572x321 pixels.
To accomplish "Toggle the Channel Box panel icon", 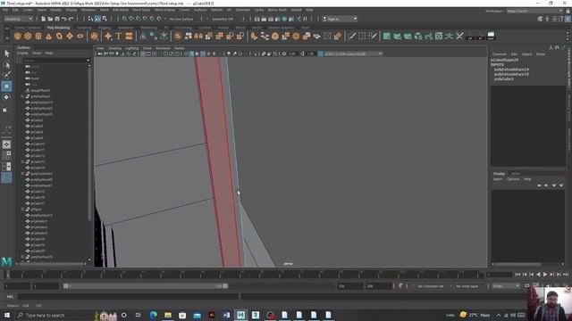I will pyautogui.click(x=568, y=19).
